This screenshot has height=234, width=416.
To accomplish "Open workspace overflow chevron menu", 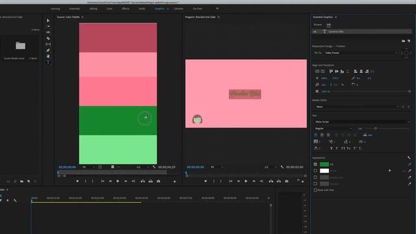I will click(217, 8).
